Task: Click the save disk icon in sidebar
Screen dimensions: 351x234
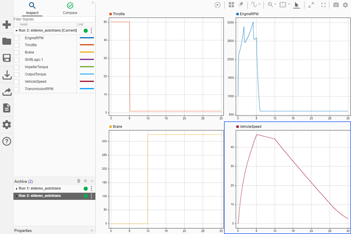Action: (7, 58)
